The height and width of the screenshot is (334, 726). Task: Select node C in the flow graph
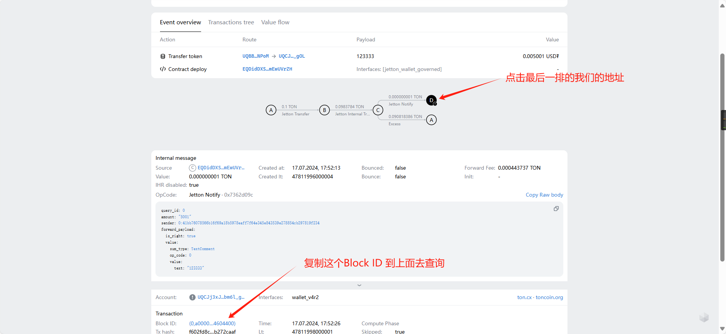(x=378, y=110)
